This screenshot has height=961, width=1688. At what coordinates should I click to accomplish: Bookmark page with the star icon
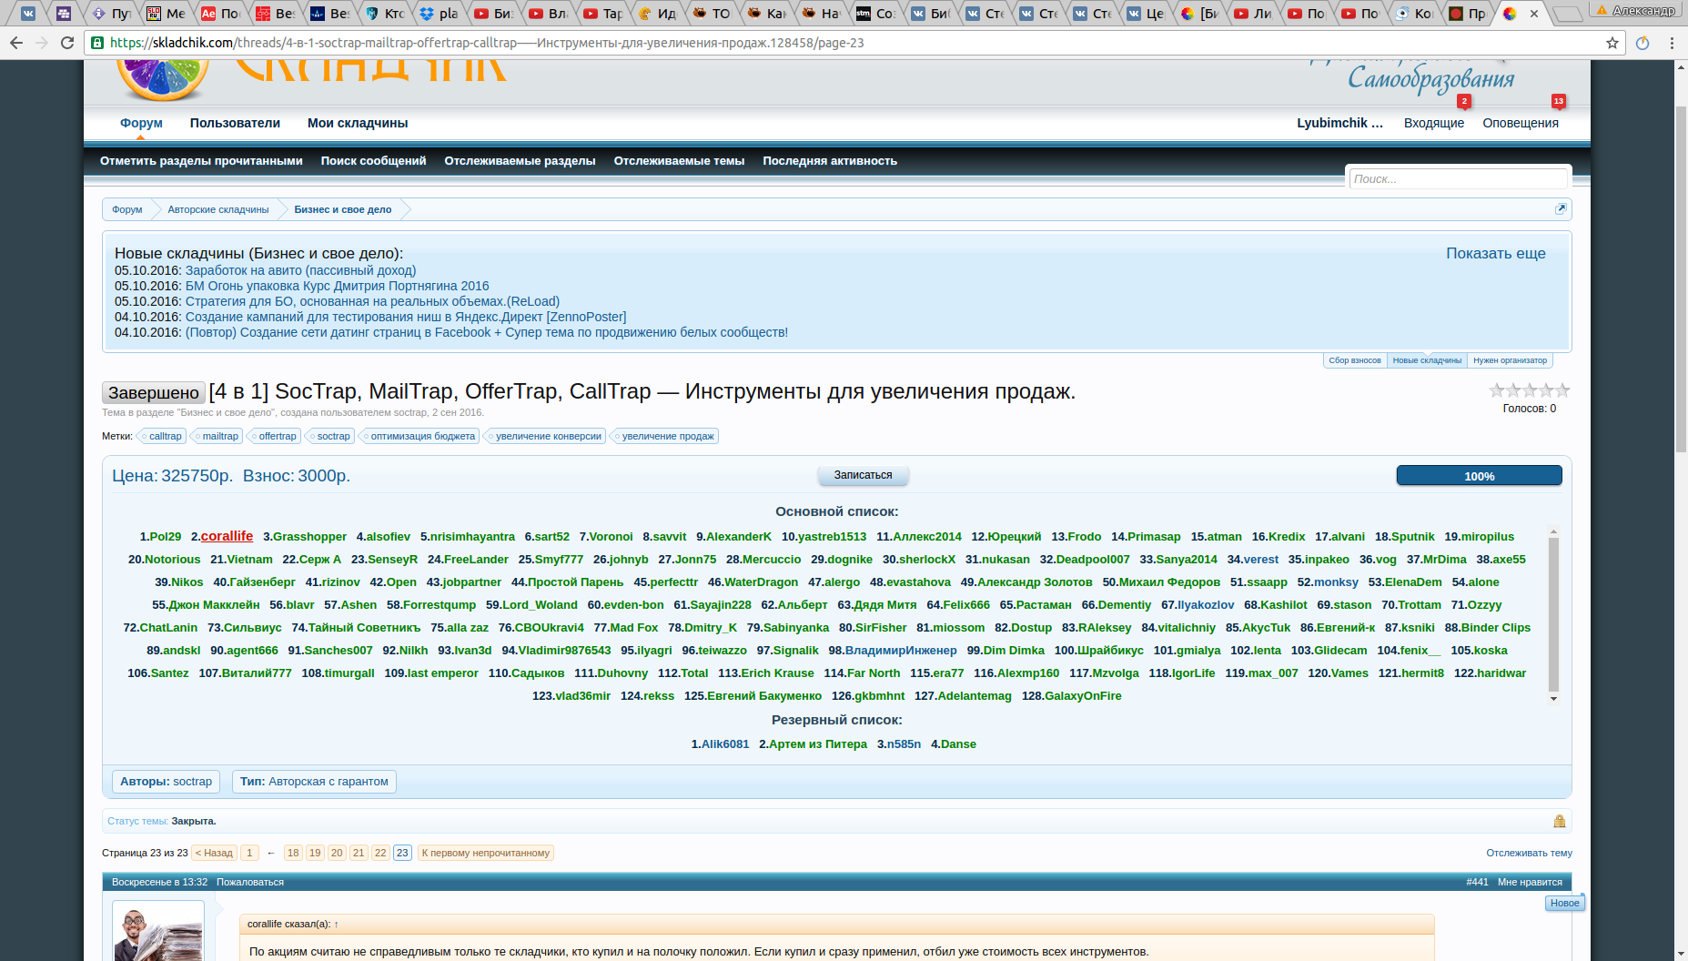coord(1612,43)
